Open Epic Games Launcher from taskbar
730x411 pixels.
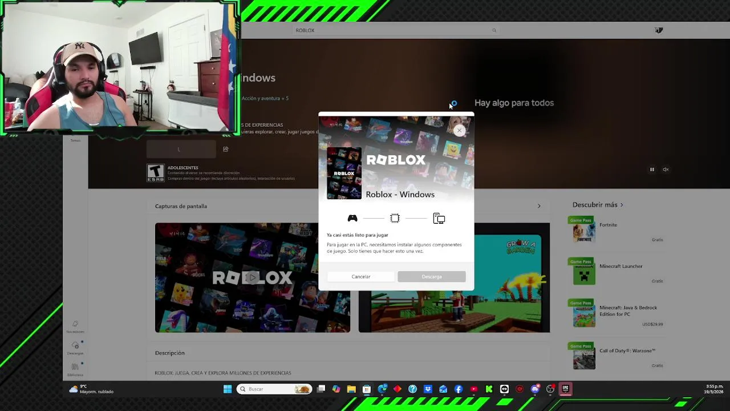tap(565, 389)
